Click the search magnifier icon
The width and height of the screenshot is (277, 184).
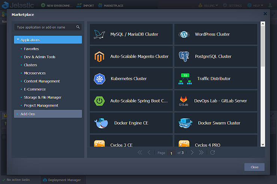(78, 27)
